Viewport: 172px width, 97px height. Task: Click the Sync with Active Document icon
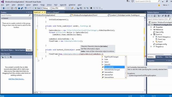coord(163,16)
